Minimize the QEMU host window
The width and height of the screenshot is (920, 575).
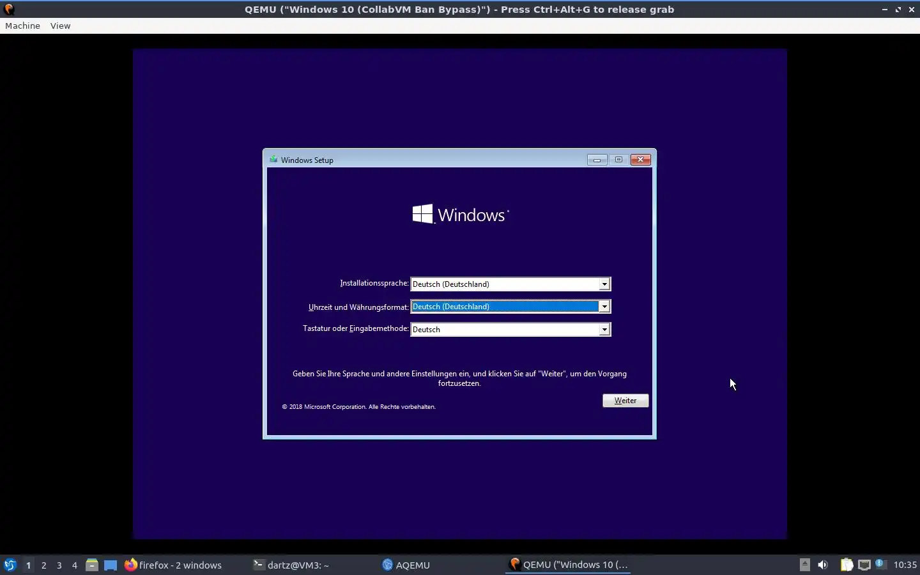885,10
